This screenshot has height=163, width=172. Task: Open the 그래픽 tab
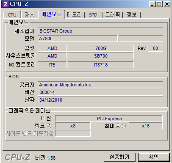tap(113, 15)
